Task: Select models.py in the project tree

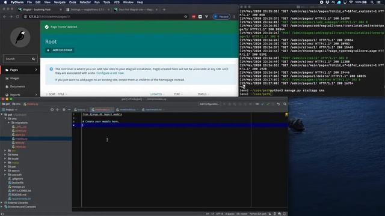Action: [21, 139]
